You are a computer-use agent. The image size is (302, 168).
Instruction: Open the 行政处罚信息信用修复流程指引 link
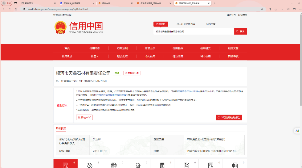click(x=112, y=95)
